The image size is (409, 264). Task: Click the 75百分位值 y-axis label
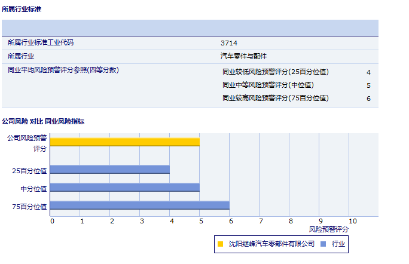click(30, 206)
